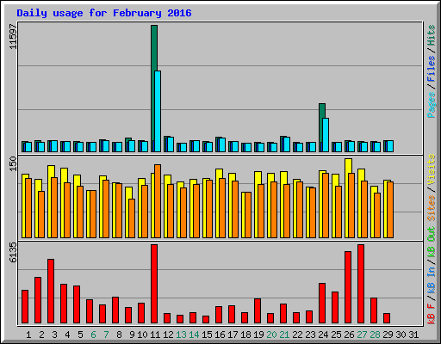The height and width of the screenshot is (344, 441).
Task: Click the 6135 kB axis value
Action: (x=13, y=252)
